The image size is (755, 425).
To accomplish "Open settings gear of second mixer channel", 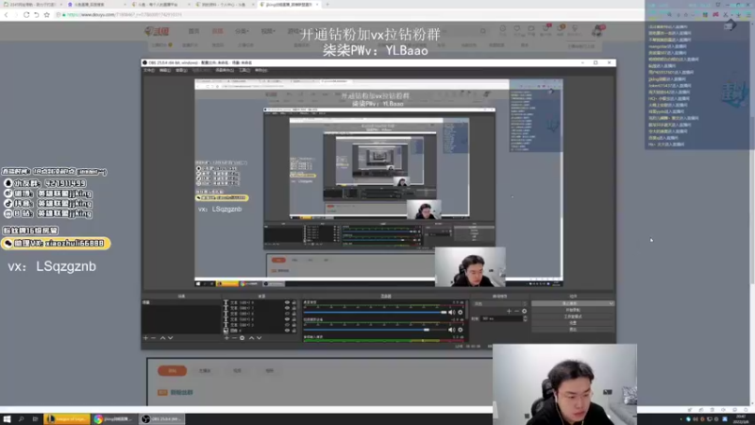I will click(461, 330).
